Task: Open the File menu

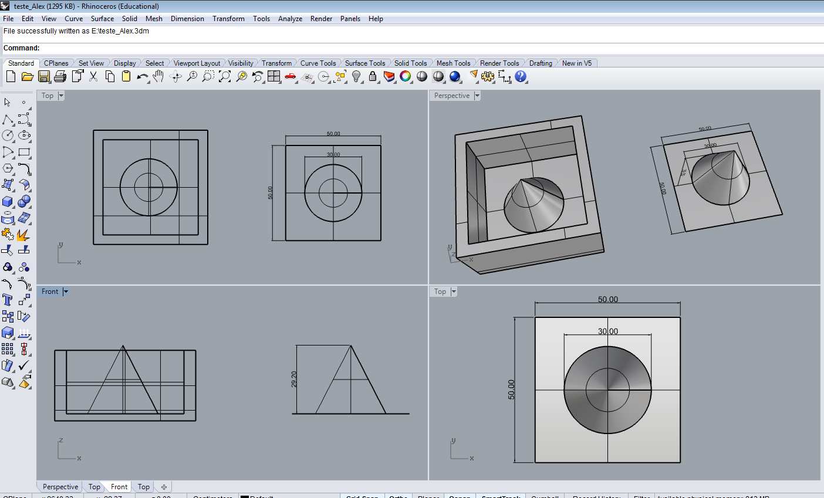Action: tap(8, 19)
